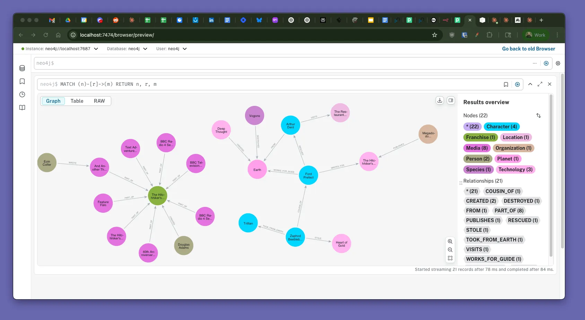Open the Database neo4j dropdown
This screenshot has height=320, width=585.
pos(145,49)
